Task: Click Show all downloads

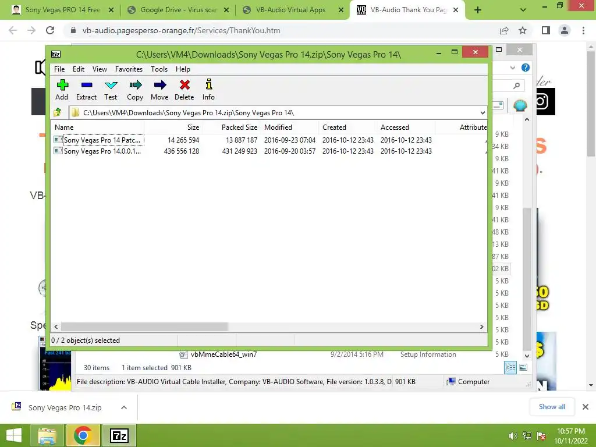Action: click(552, 407)
